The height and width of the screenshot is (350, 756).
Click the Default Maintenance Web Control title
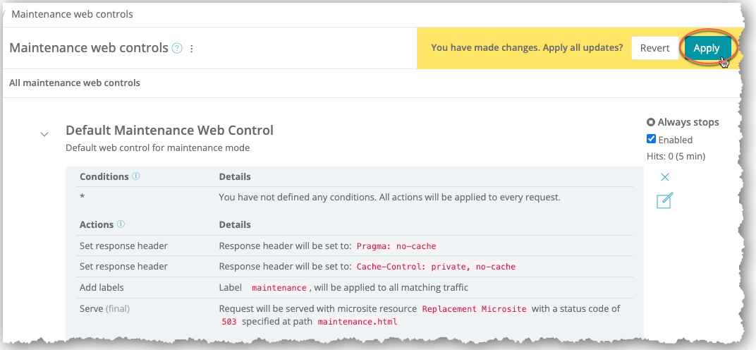click(x=169, y=131)
